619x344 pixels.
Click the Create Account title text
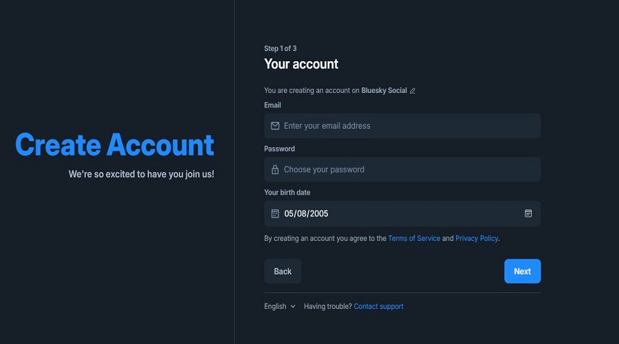tap(114, 145)
